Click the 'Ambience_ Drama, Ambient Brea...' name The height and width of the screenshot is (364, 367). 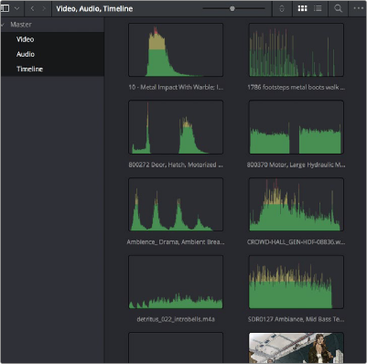click(176, 242)
